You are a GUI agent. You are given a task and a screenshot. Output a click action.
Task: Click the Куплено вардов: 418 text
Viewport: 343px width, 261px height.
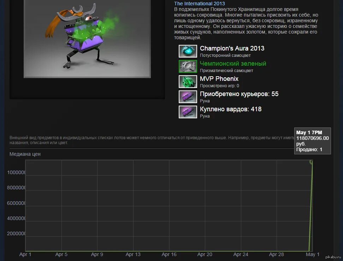tap(231, 109)
